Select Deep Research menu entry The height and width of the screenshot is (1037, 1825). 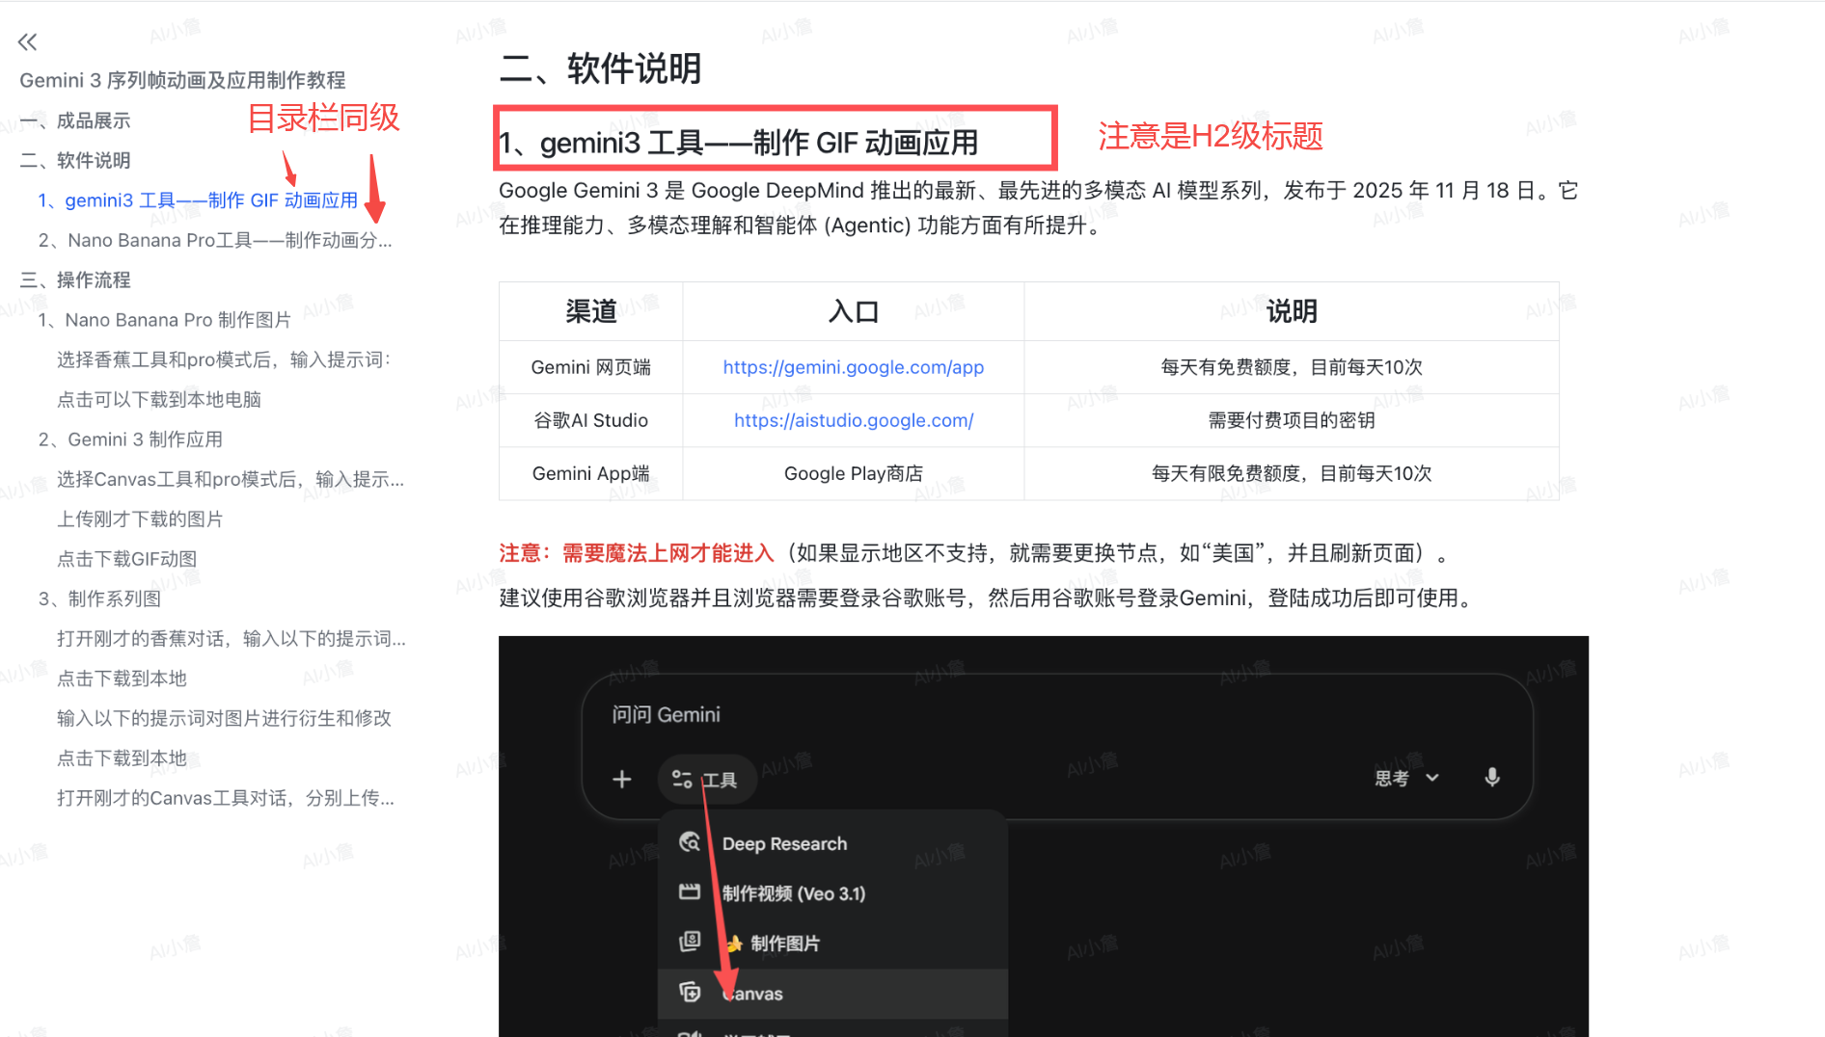tap(832, 843)
